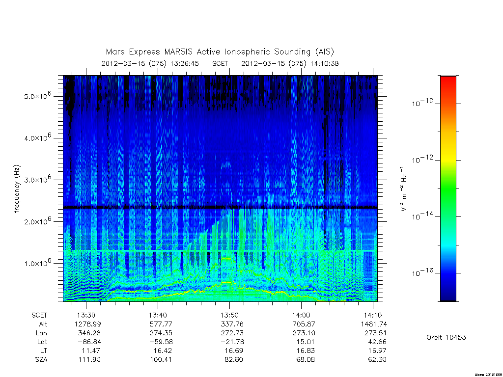
Task: Click the 'Lat' row header
Action: point(42,342)
